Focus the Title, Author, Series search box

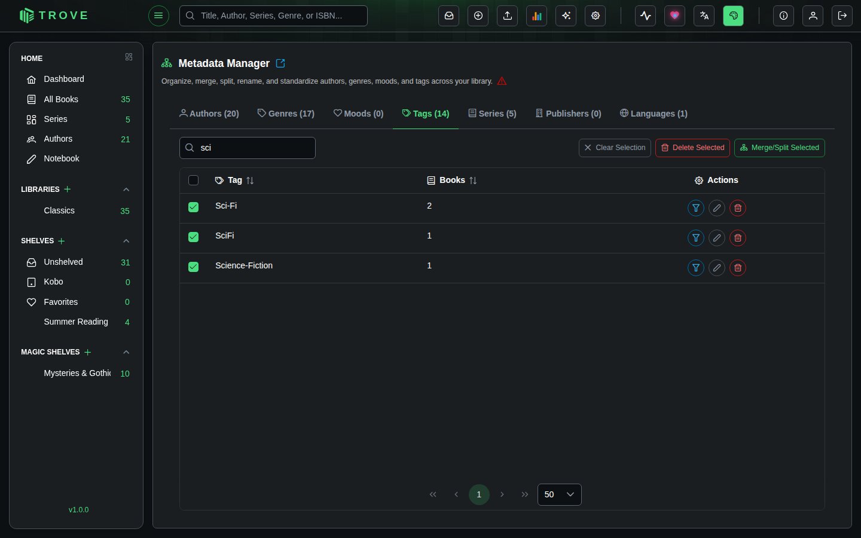[273, 16]
